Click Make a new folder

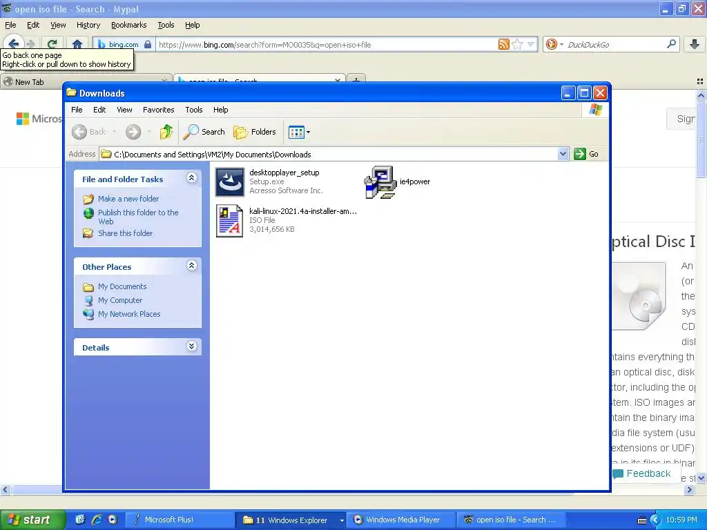pos(128,199)
